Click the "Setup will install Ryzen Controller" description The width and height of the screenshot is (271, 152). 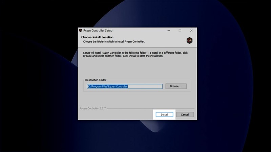coord(135,54)
